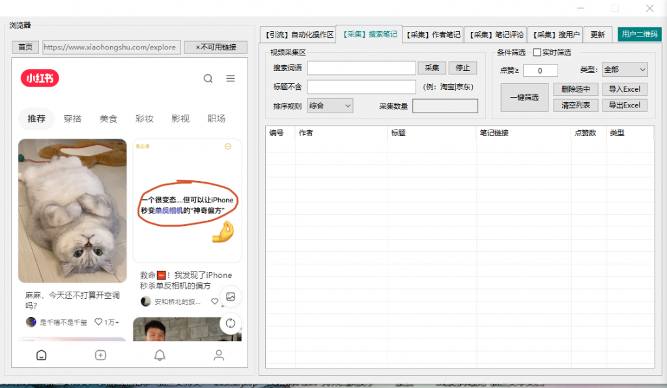
Task: Click the circular refresh icon on the feed
Action: [231, 324]
